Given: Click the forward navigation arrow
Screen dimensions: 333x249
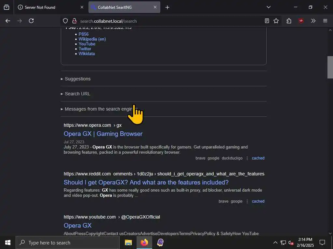Looking at the screenshot, I should coord(20,21).
